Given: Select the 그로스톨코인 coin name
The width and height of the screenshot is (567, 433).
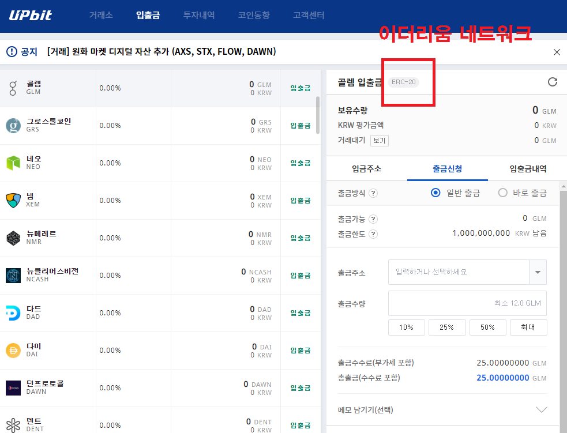Looking at the screenshot, I should [48, 122].
